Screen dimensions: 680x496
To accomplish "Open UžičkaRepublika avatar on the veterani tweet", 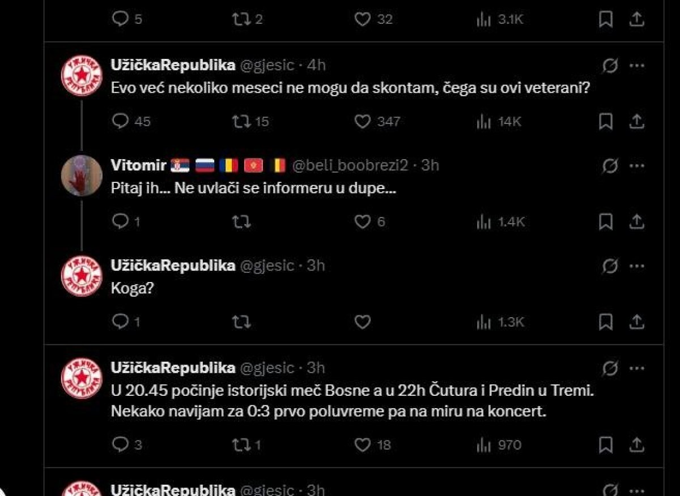I will (x=82, y=75).
